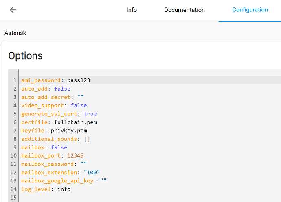Click line number 1 in the gutter

click(x=15, y=80)
